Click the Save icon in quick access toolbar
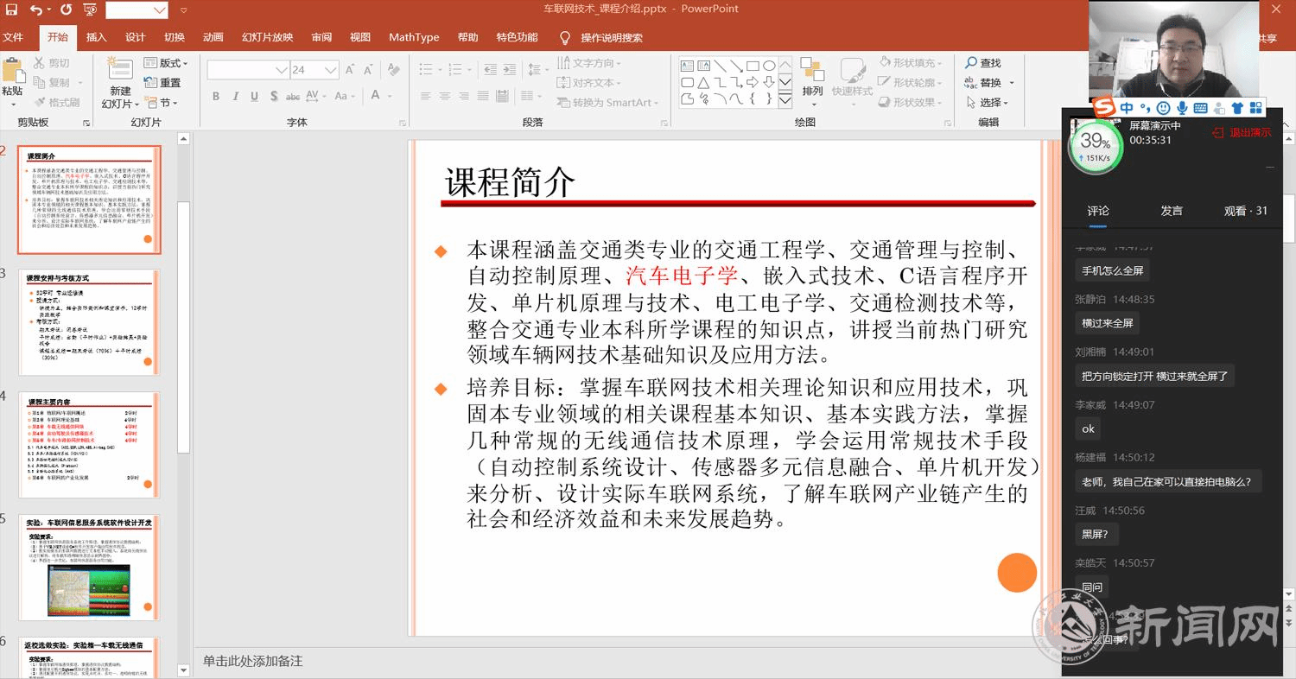Screen dimensions: 1296x679 tap(11, 10)
